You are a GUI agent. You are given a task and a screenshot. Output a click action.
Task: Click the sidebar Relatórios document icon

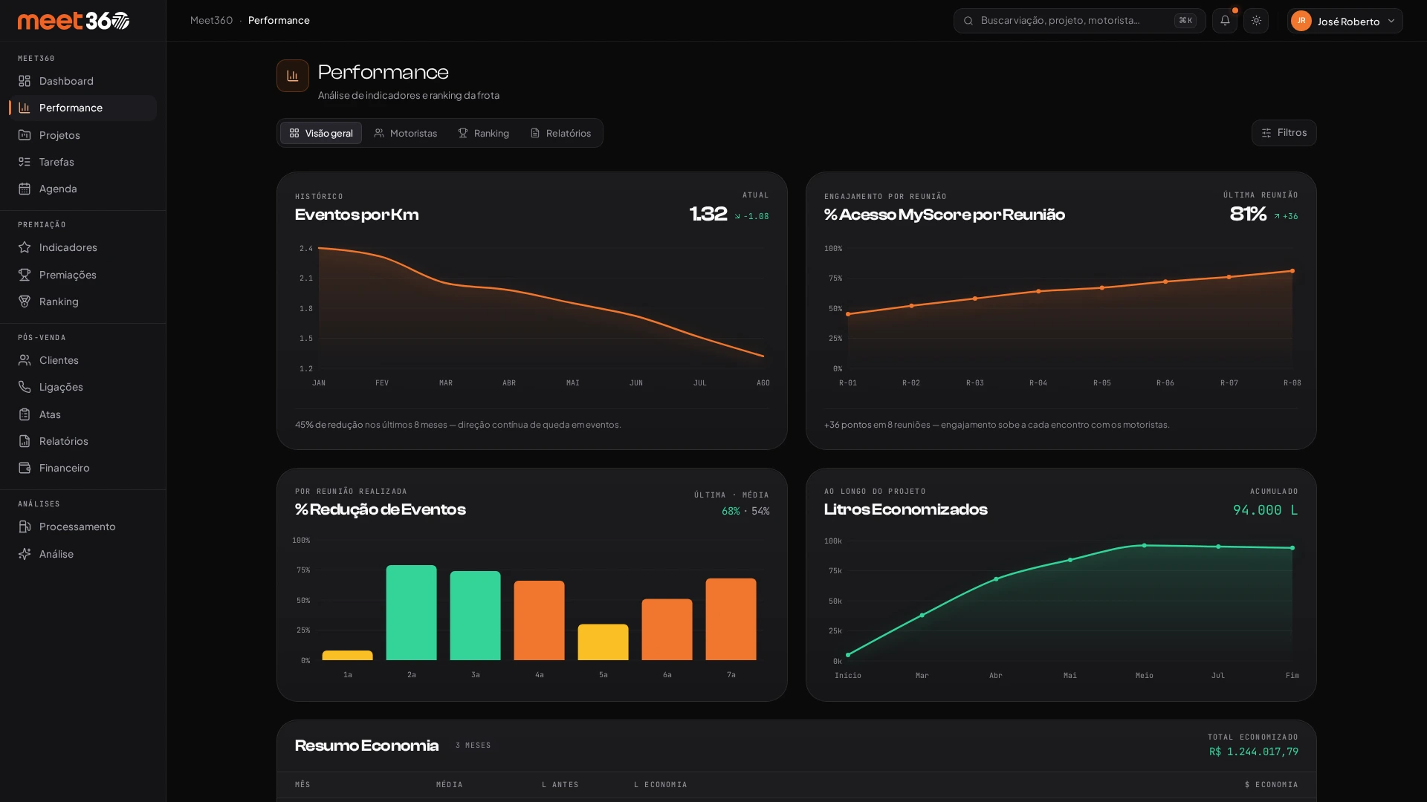(x=25, y=441)
